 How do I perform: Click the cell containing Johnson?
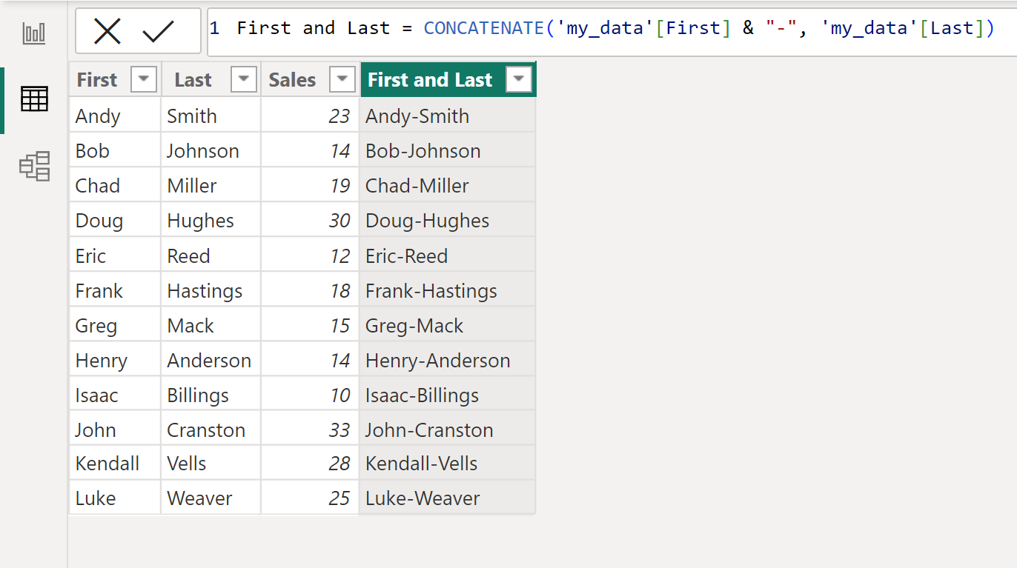coord(211,150)
